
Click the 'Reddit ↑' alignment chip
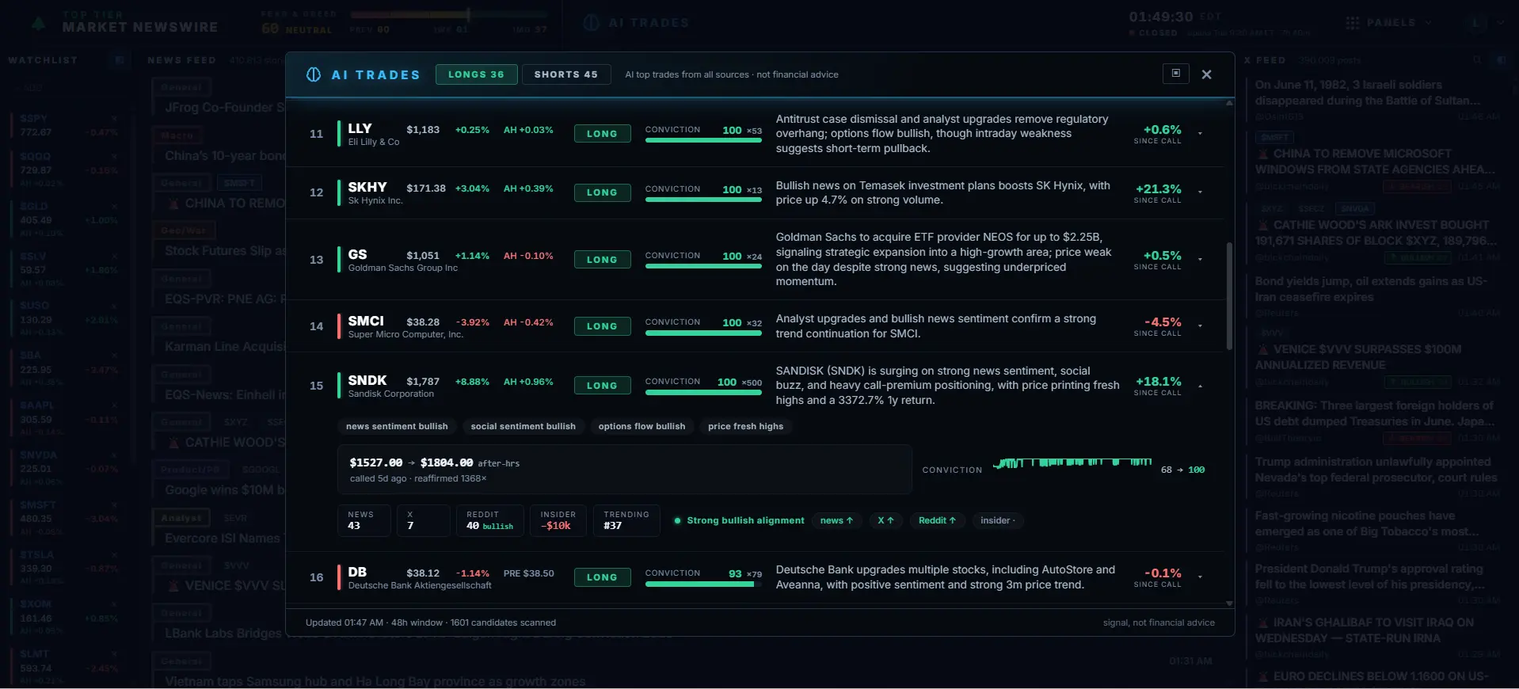(x=937, y=520)
